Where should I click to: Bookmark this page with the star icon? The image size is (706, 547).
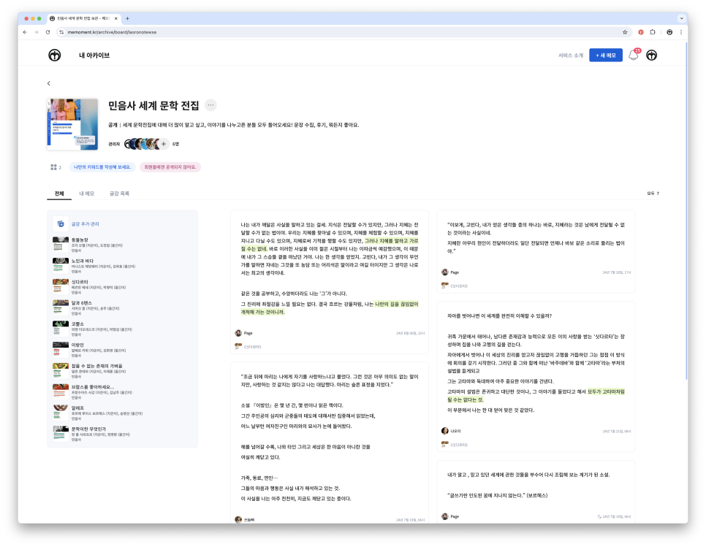point(625,32)
